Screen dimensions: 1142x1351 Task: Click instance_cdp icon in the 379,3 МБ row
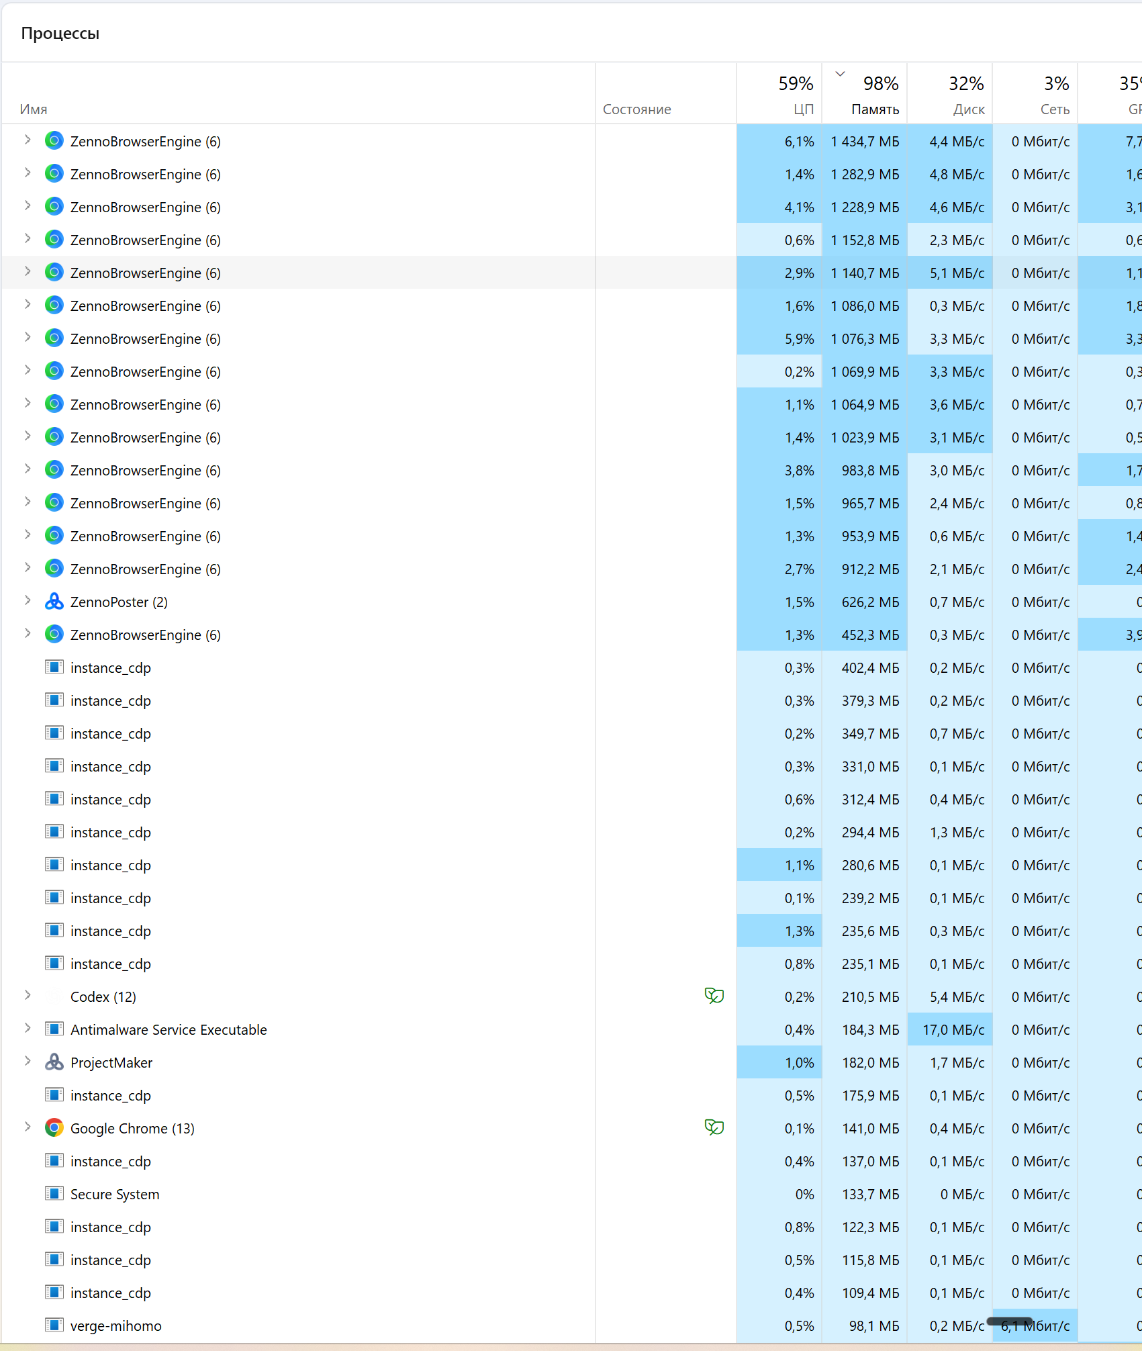point(54,700)
